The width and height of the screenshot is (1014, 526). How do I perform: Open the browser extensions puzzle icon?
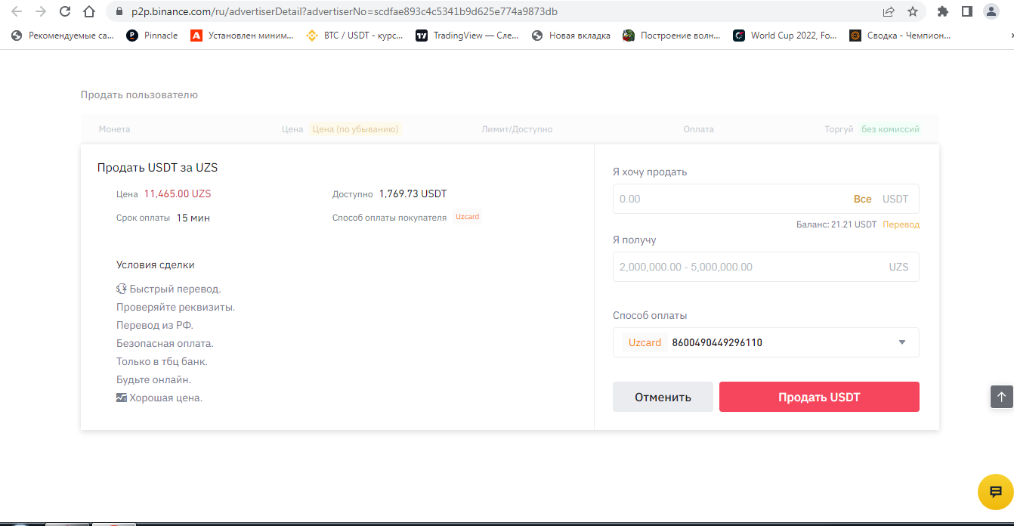pyautogui.click(x=942, y=11)
